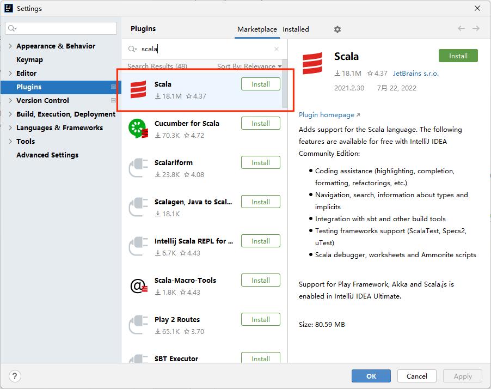This screenshot has height=389, width=491.
Task: Select the Scala-Macro-Tools plugin name
Action: [186, 280]
